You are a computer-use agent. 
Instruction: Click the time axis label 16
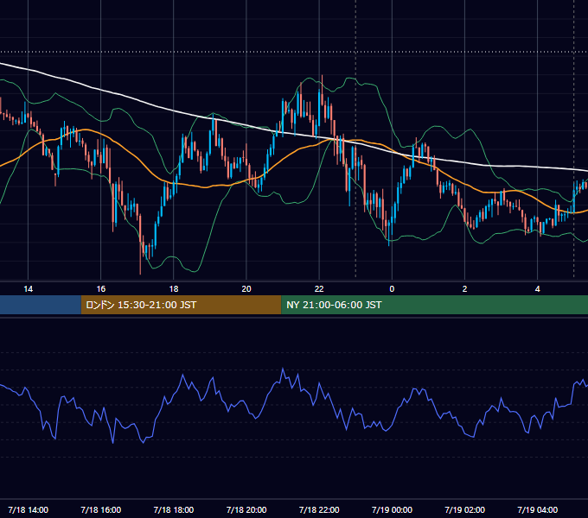tap(101, 289)
